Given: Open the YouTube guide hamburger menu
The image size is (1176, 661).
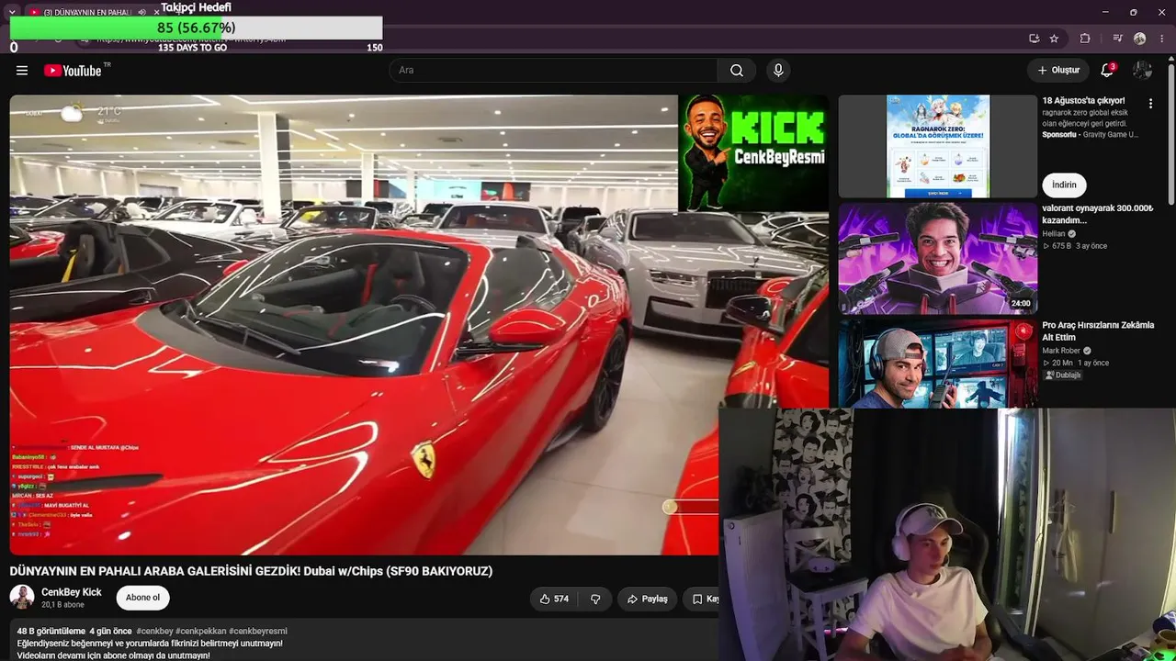Looking at the screenshot, I should click(x=22, y=71).
